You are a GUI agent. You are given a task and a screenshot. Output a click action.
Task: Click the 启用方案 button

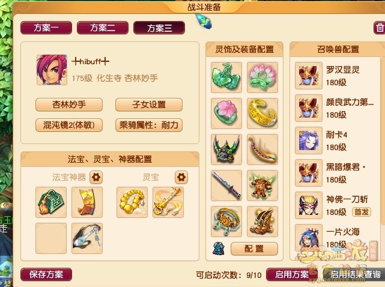coord(292,274)
